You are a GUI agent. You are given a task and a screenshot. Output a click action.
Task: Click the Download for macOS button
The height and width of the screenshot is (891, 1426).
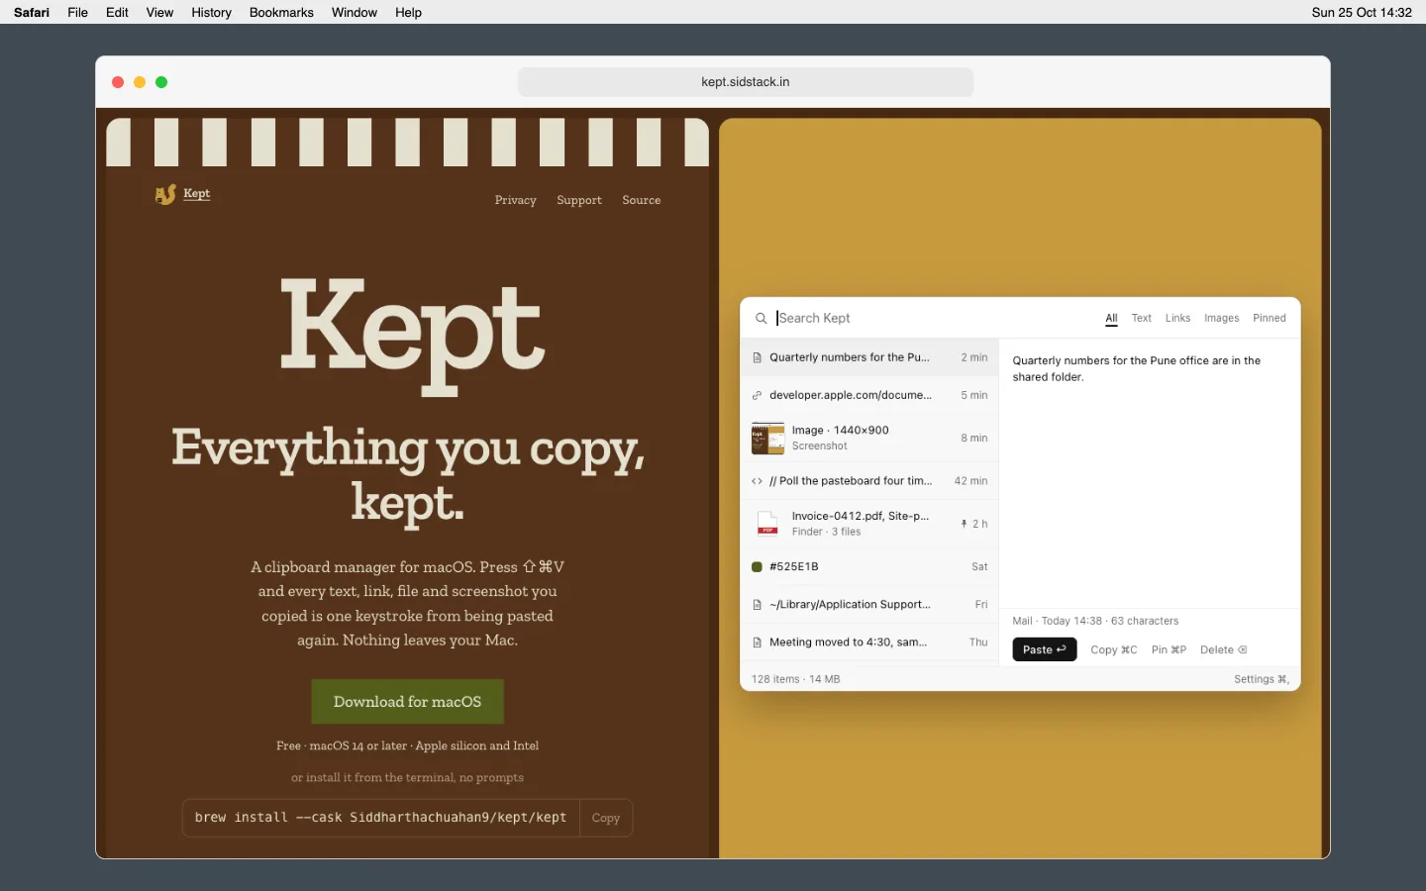pyautogui.click(x=407, y=702)
